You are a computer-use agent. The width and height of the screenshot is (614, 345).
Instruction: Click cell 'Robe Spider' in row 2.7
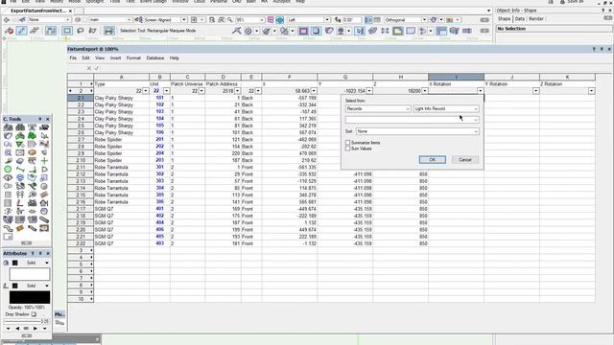(x=122, y=140)
